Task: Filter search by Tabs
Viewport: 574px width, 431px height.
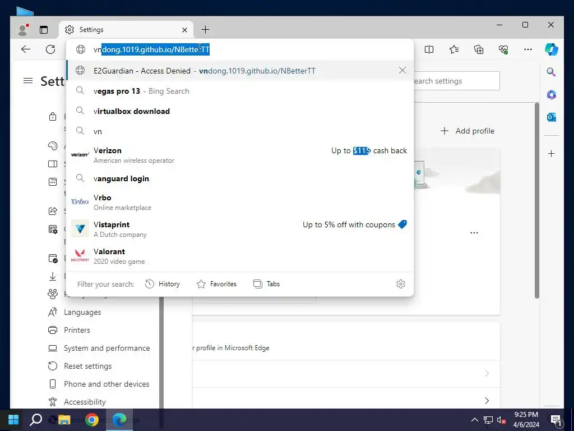Action: [266, 283]
